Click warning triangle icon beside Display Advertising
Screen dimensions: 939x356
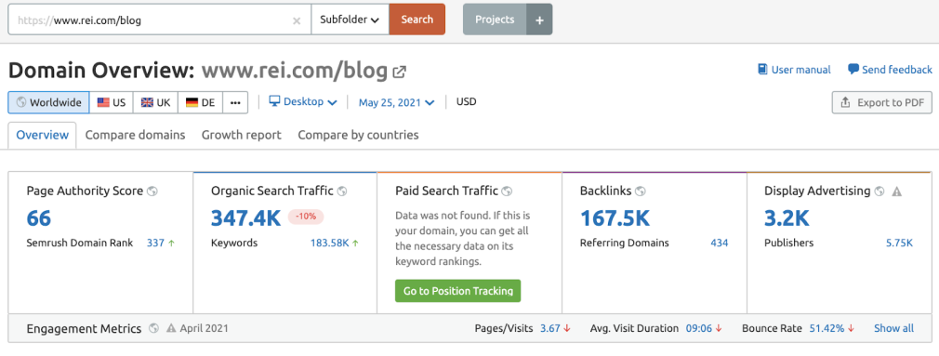tap(896, 191)
